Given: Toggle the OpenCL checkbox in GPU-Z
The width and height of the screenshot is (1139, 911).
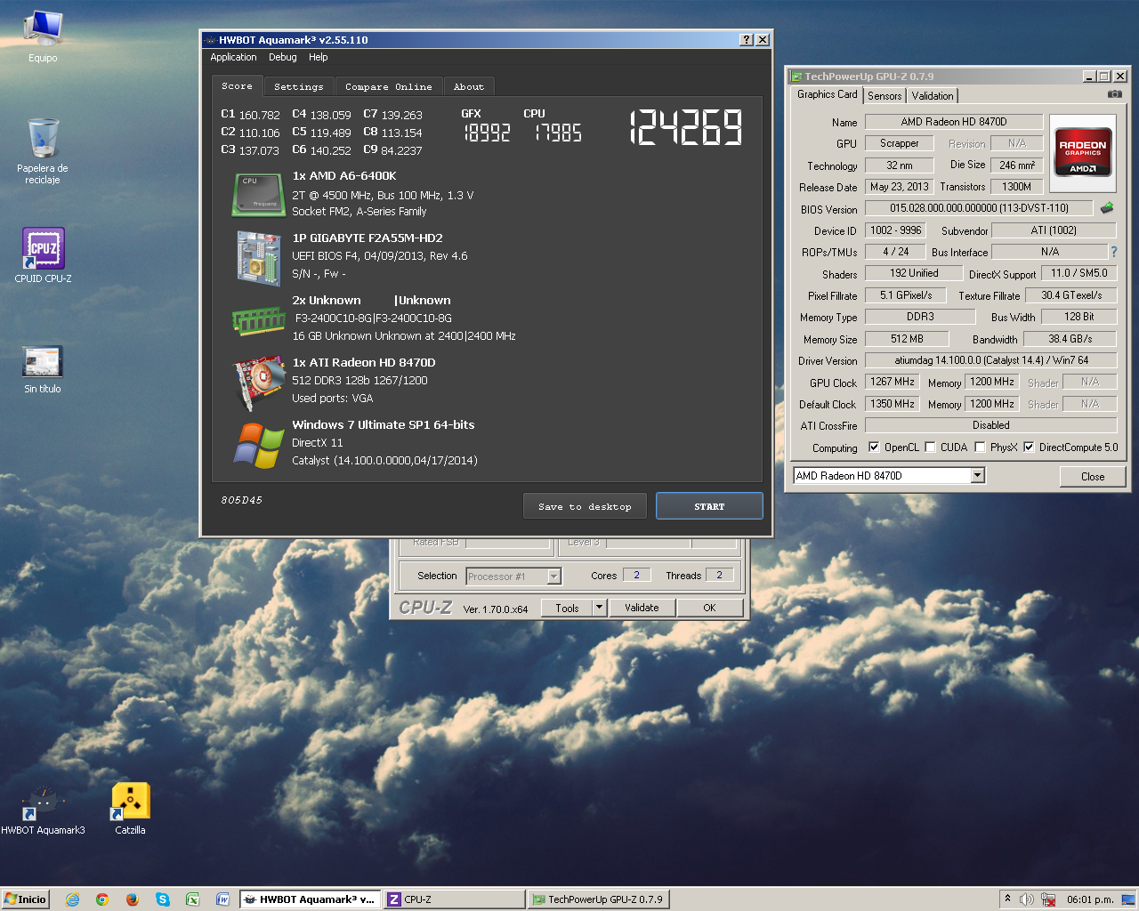Looking at the screenshot, I should tap(874, 447).
